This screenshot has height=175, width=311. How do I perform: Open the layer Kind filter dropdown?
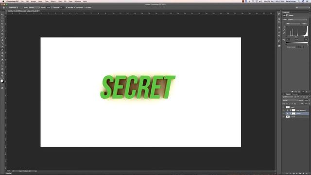pos(288,97)
